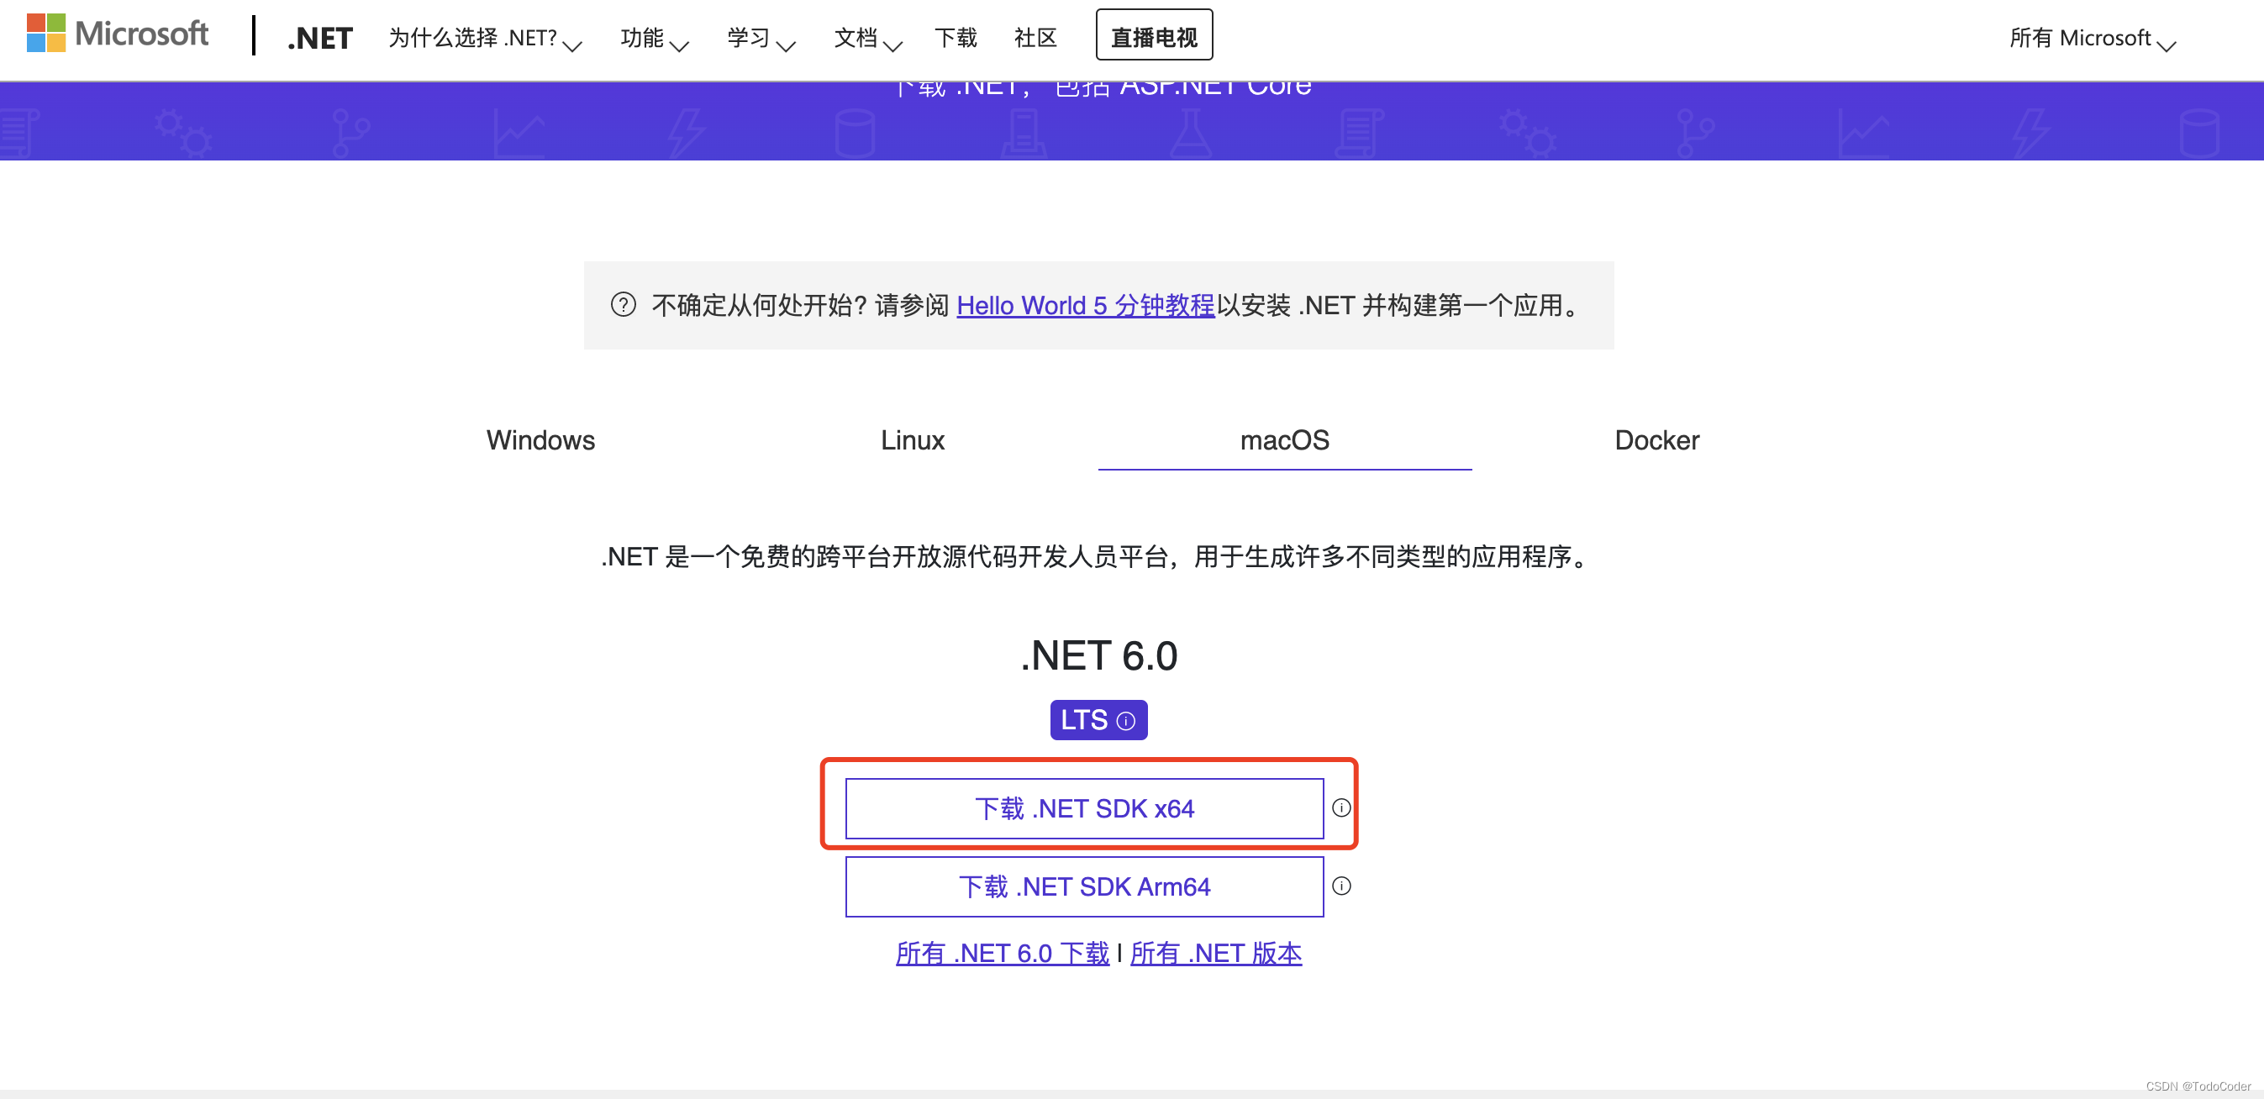Select the macOS tab
The height and width of the screenshot is (1099, 2264).
tap(1284, 439)
